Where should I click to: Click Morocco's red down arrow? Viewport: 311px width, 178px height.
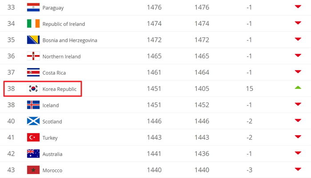298,169
